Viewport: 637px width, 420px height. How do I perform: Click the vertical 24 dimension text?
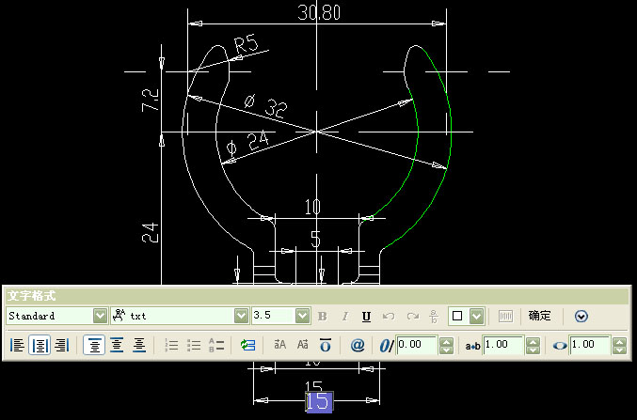click(150, 232)
